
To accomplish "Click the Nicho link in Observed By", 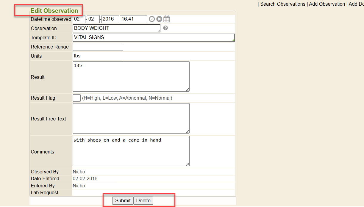I will [x=79, y=172].
